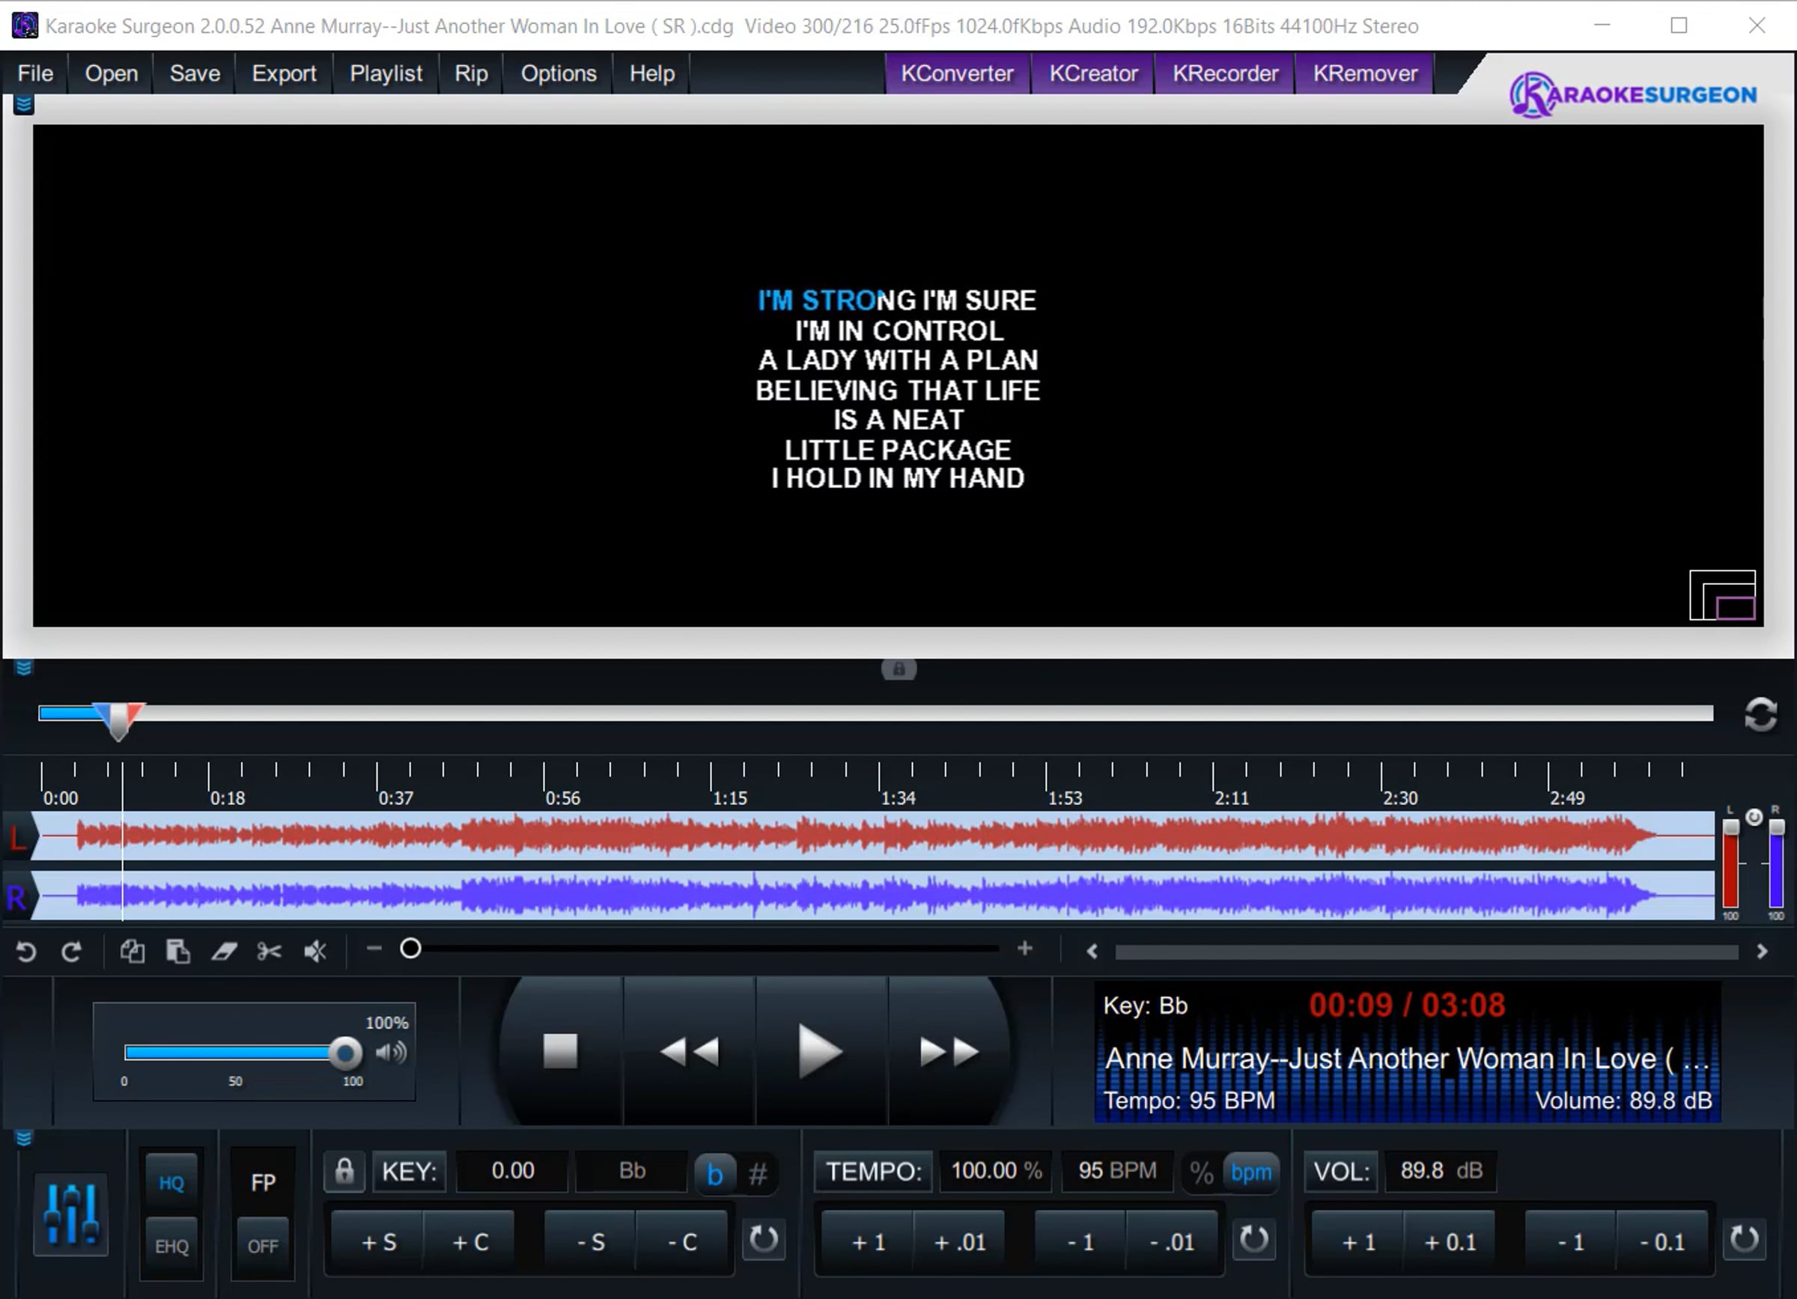This screenshot has height=1299, width=1797.
Task: Click the fast-forward button
Action: (949, 1052)
